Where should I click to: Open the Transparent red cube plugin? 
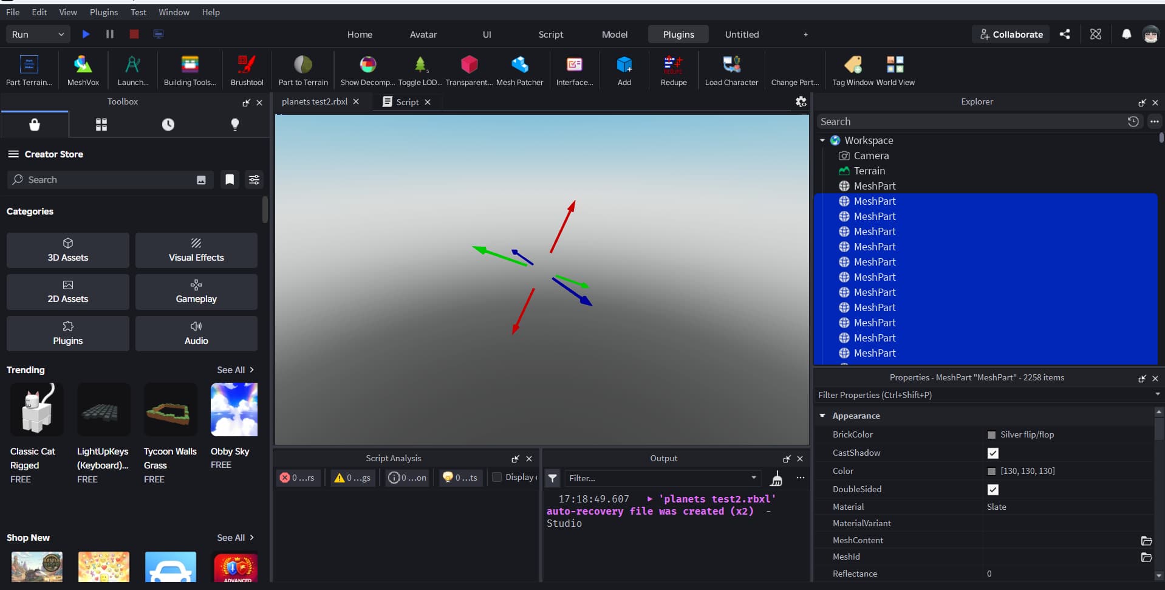pyautogui.click(x=469, y=70)
